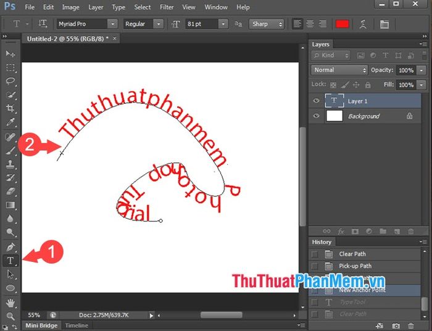Screen dimensions: 432x331
Task: Select the Eraser tool
Action: [10, 191]
